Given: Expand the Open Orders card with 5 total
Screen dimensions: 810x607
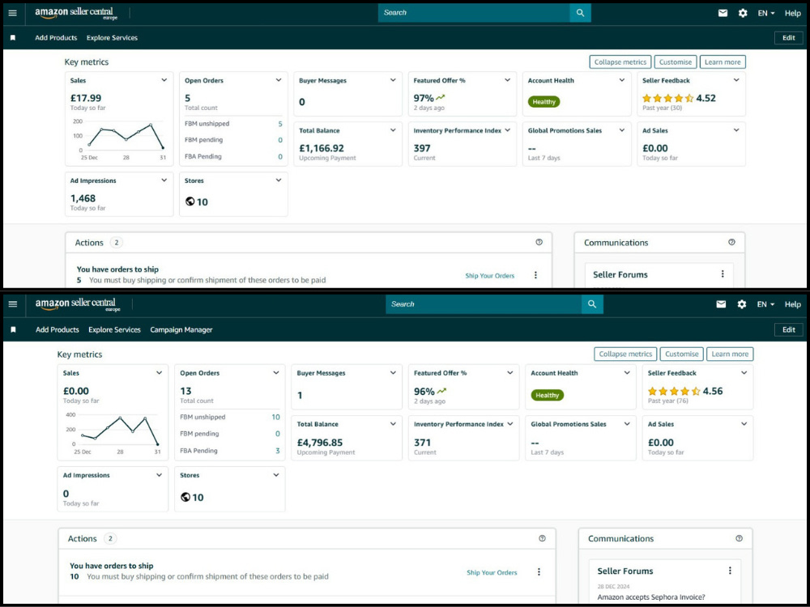Looking at the screenshot, I should point(279,80).
